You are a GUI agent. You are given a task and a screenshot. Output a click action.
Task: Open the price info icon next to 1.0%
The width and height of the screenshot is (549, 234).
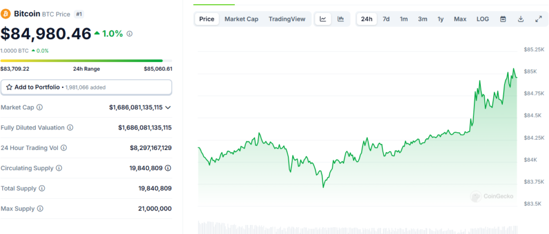coord(130,34)
